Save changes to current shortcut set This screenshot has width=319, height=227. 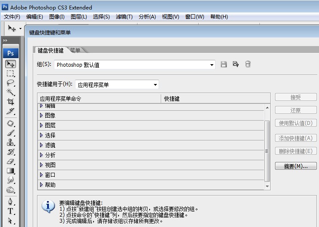[x=224, y=65]
